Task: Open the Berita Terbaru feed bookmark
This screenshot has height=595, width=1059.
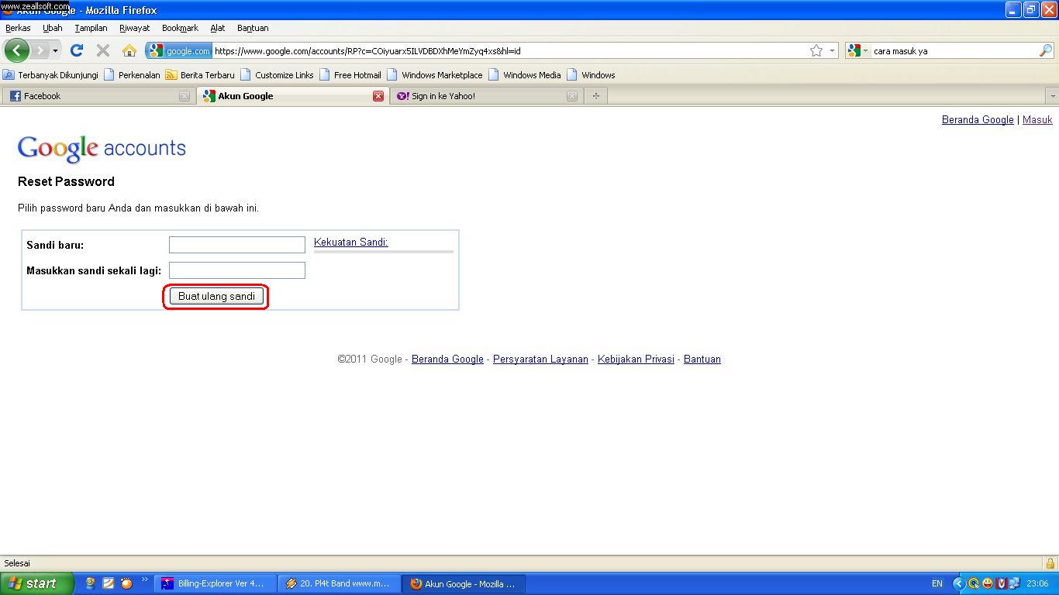Action: coord(200,75)
